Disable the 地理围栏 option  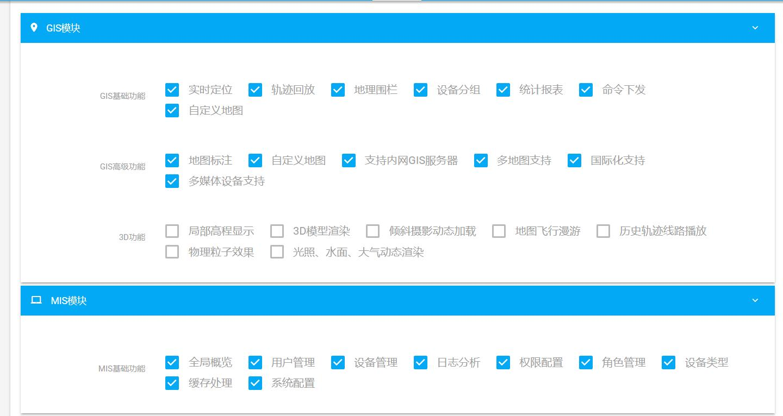tap(338, 90)
